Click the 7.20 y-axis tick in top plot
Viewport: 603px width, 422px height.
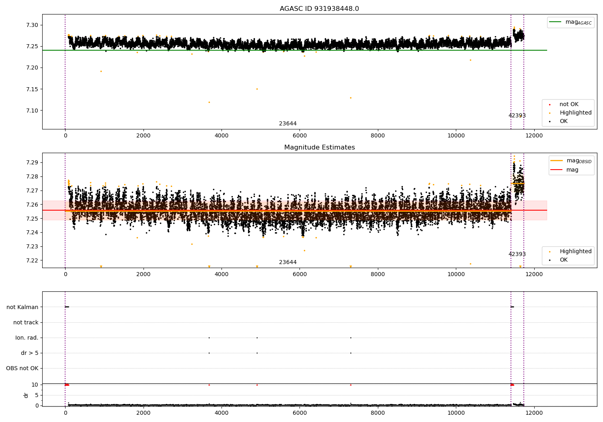click(32, 68)
